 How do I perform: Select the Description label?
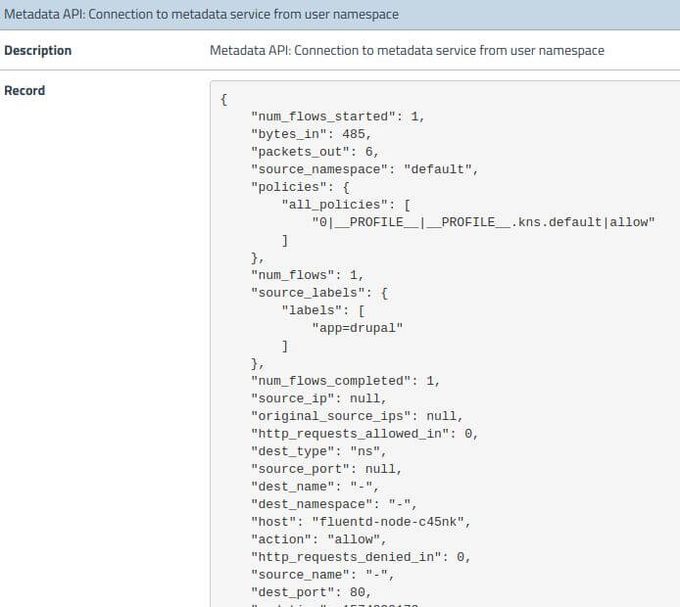click(38, 51)
